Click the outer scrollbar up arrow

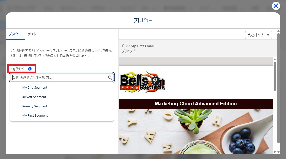pyautogui.click(x=278, y=31)
